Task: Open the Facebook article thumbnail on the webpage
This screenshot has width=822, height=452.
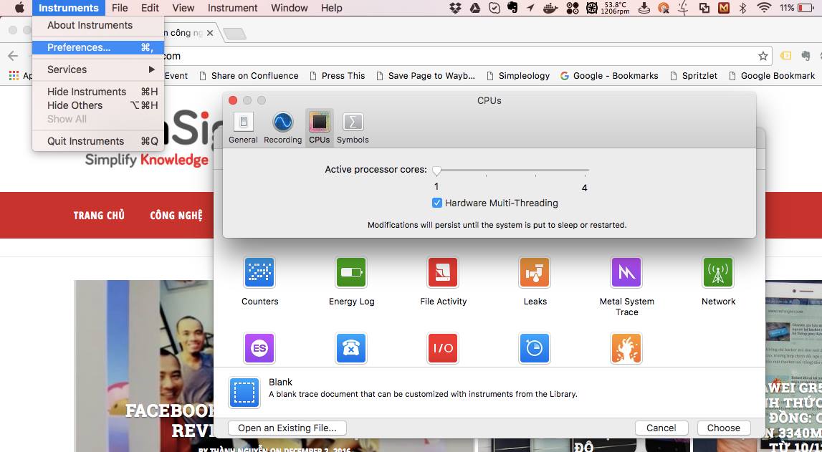Action: coord(144,365)
